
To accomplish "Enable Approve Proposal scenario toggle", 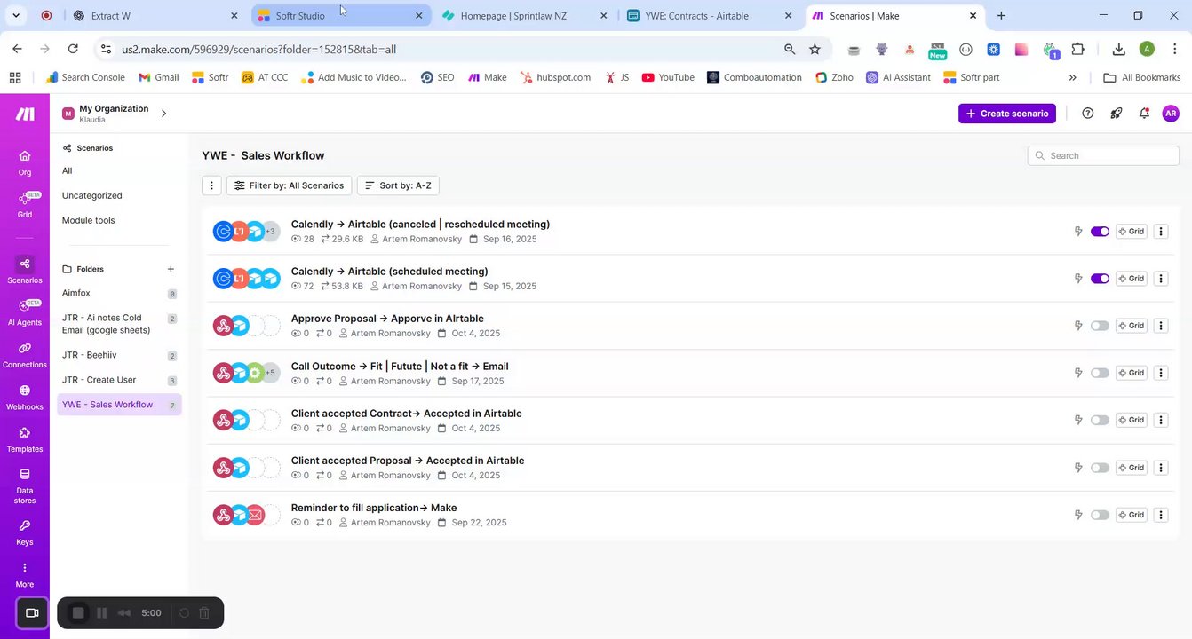I will (1100, 326).
